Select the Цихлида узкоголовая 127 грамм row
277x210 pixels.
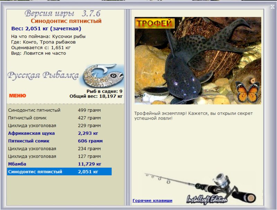[59, 156]
